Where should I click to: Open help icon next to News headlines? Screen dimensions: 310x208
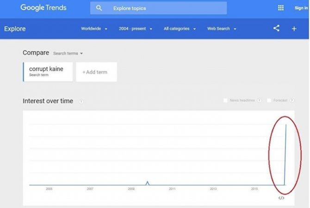pyautogui.click(x=259, y=100)
